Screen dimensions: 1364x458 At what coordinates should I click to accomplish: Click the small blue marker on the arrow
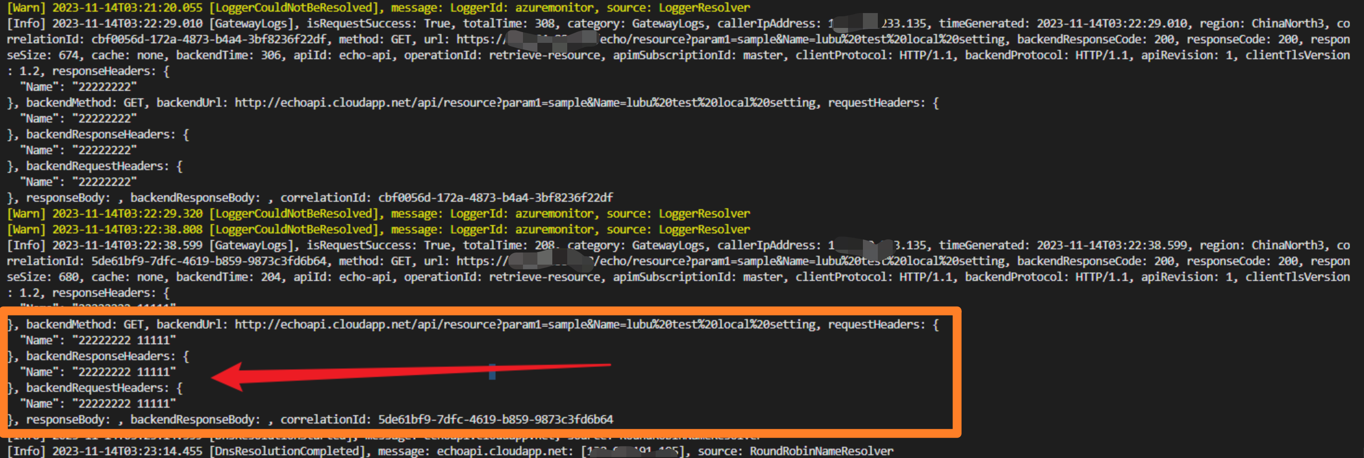pos(492,372)
